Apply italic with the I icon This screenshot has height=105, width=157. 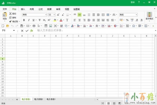[x=29, y=20]
